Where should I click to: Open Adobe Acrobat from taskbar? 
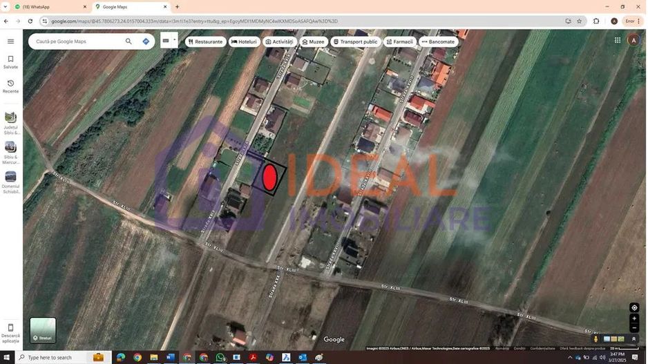253,357
